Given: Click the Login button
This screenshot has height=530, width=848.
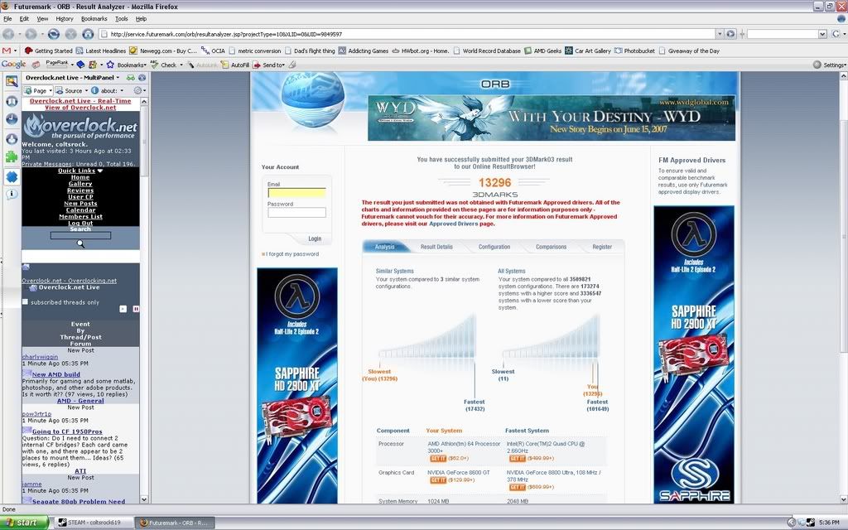Looking at the screenshot, I should tap(314, 238).
